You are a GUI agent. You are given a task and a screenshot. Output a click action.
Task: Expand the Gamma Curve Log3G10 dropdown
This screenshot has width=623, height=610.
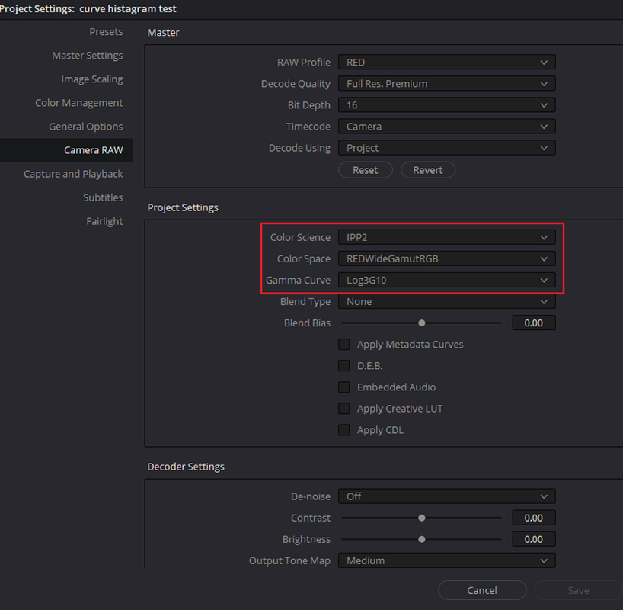[x=446, y=281]
